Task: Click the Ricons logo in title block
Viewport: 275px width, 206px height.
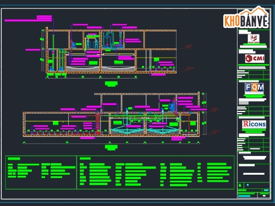Action: 254,124
